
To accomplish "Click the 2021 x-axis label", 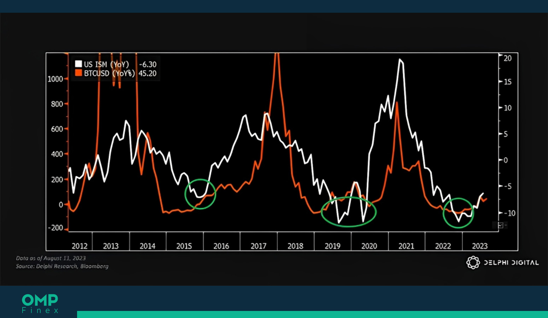I will click(406, 246).
